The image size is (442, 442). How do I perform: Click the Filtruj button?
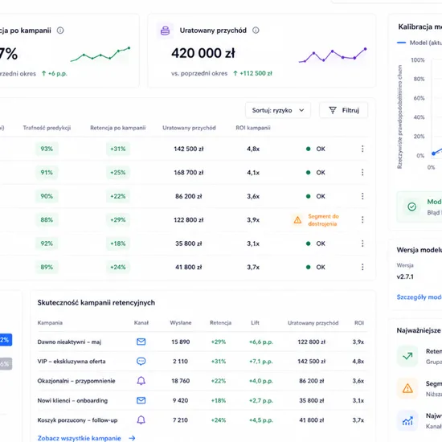tap(344, 110)
